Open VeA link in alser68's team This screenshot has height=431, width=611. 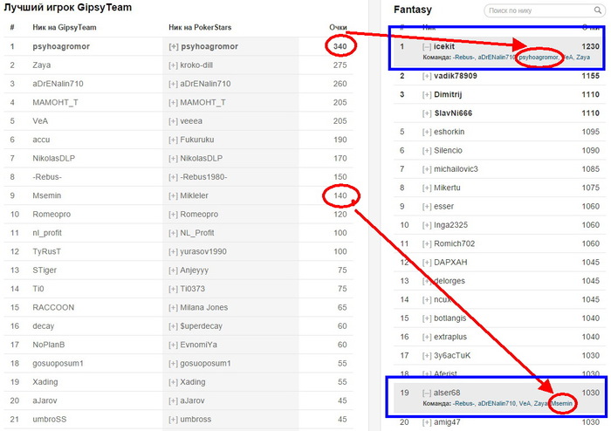click(x=525, y=403)
